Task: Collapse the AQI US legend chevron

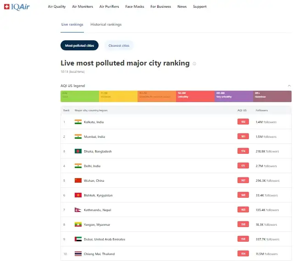Action: 289,86
